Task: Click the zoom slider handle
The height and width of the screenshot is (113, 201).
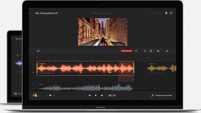Action: pos(50,95)
